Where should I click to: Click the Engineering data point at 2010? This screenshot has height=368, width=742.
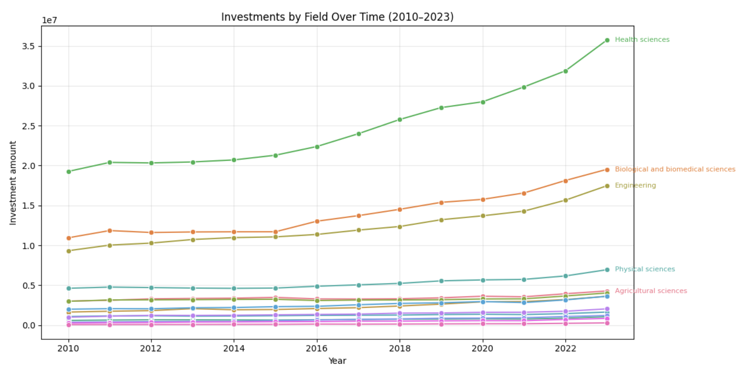(x=69, y=251)
